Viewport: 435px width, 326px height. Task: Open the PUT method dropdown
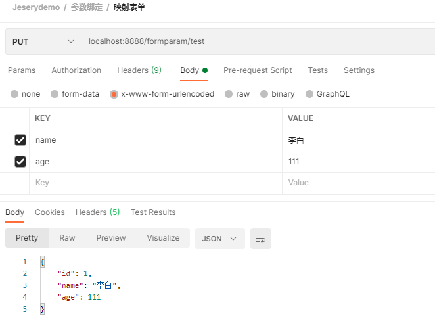(43, 41)
